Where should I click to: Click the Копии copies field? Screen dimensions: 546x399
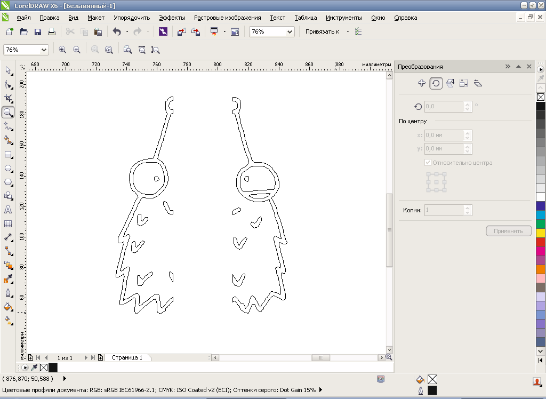point(445,210)
